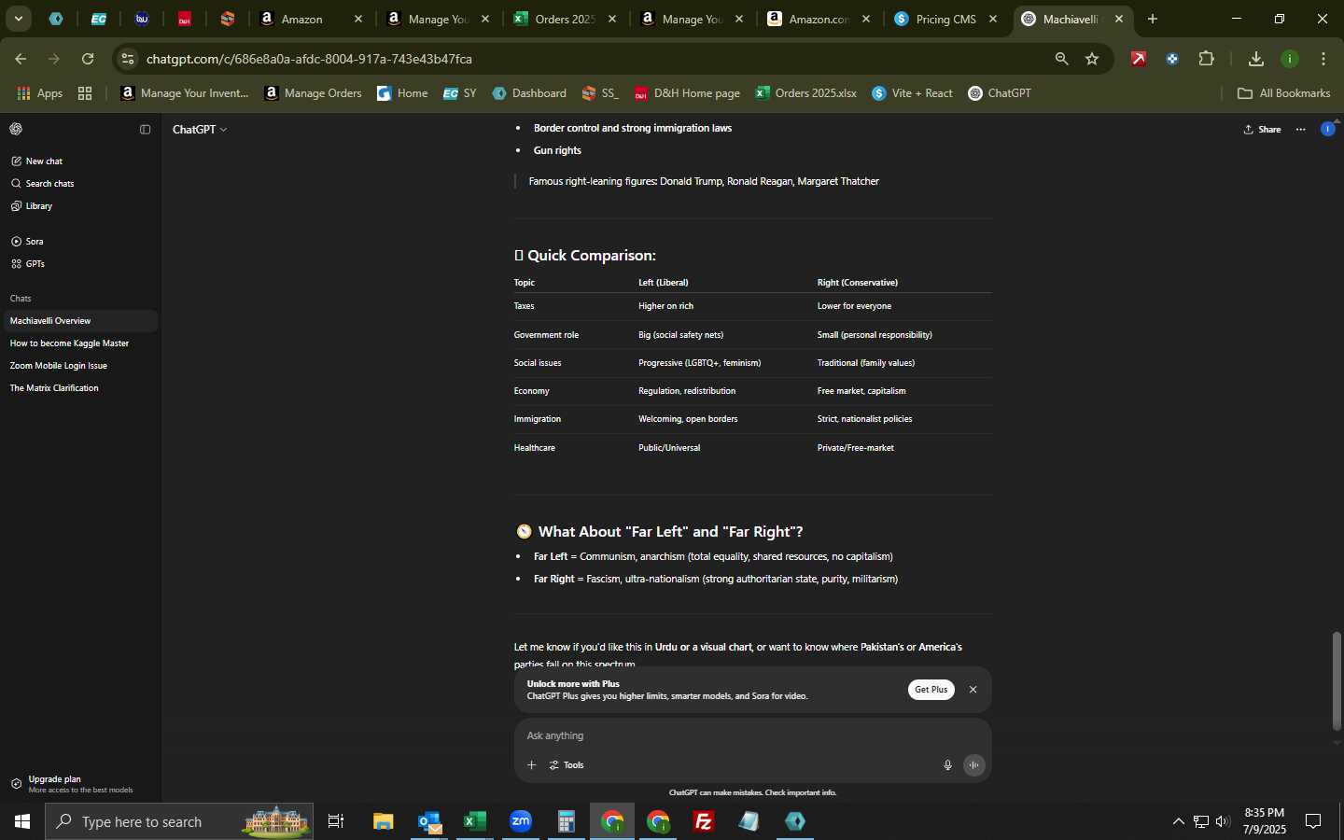Open Excel from taskbar
This screenshot has width=1344, height=840.
click(474, 821)
